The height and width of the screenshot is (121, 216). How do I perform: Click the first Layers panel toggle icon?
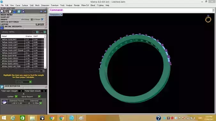[37, 24]
